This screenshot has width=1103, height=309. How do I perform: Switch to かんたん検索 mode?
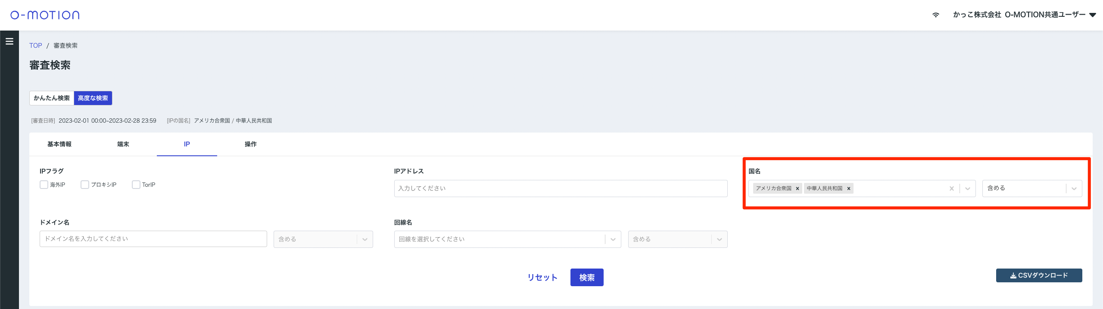(52, 98)
